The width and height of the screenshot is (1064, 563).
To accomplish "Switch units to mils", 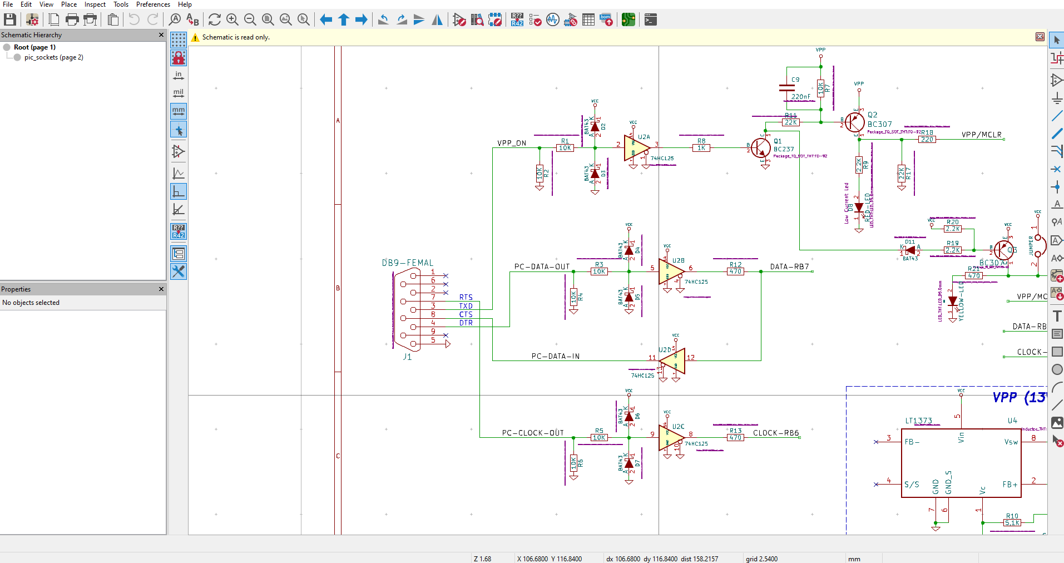I will pos(179,93).
